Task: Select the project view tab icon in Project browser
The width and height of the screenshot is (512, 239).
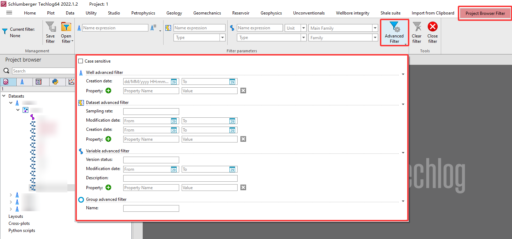Action: tap(6, 82)
